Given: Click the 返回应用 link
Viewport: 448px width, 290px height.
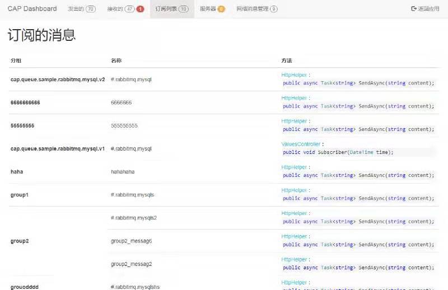Looking at the screenshot, I should (425, 9).
